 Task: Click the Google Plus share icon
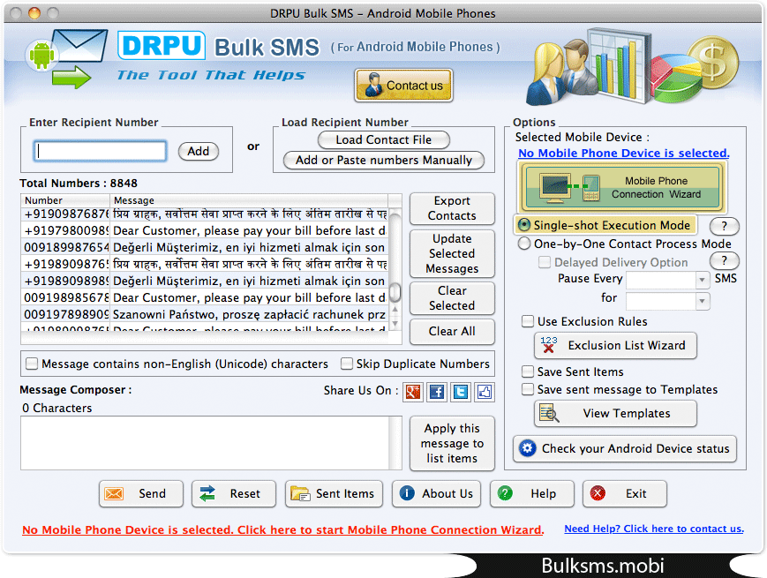[x=413, y=392]
